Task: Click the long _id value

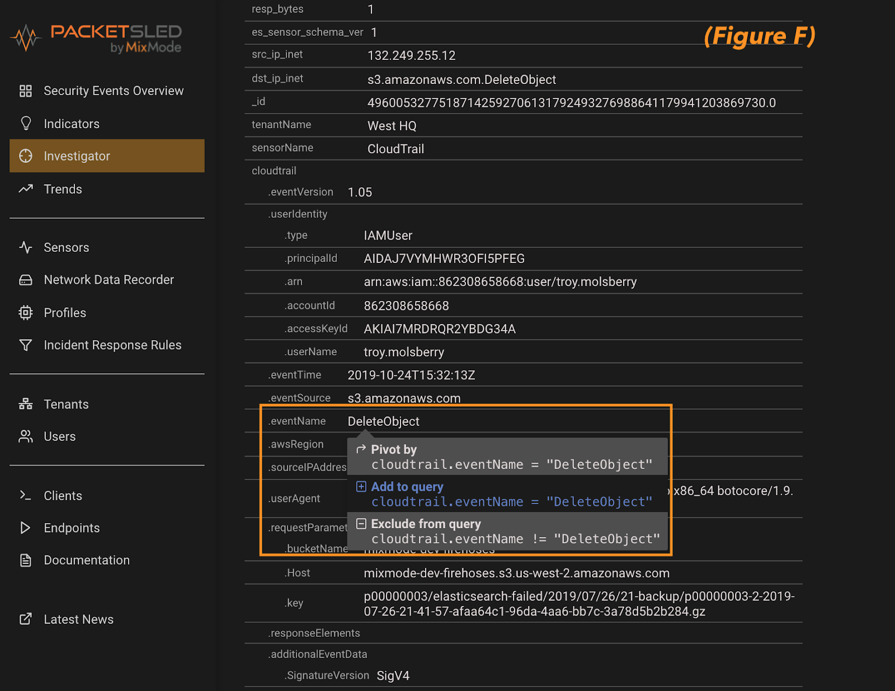Action: pos(571,103)
